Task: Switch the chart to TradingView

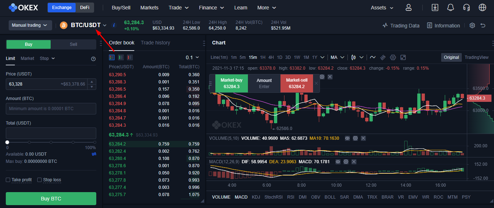Action: (477, 57)
